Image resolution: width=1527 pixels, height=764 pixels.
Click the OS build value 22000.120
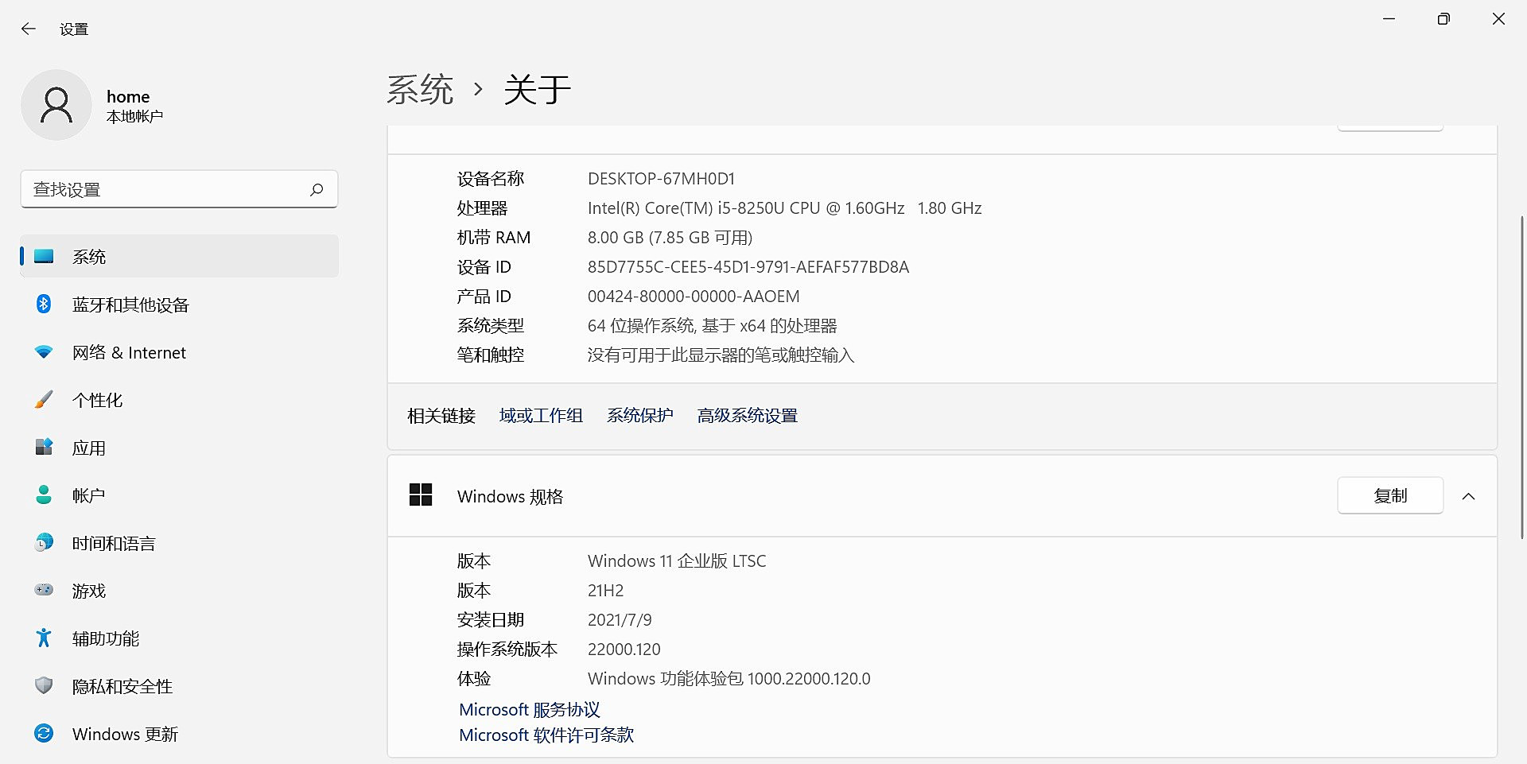624,650
